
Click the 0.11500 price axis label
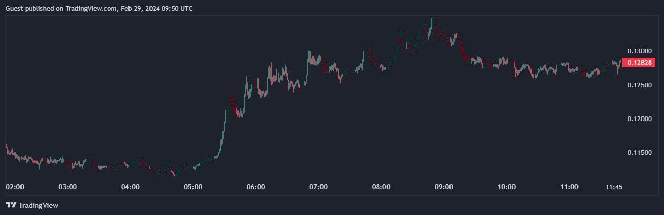(639, 153)
